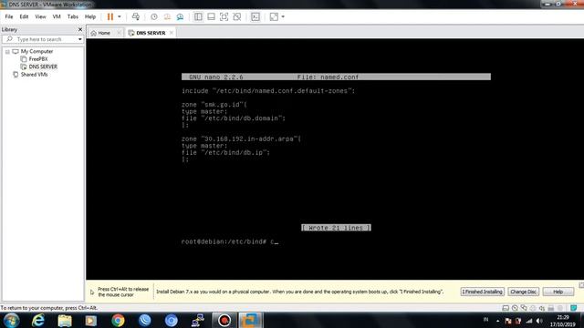Click the I Finished Installing button
Viewport: 584px width, 328px height.
[x=483, y=292]
